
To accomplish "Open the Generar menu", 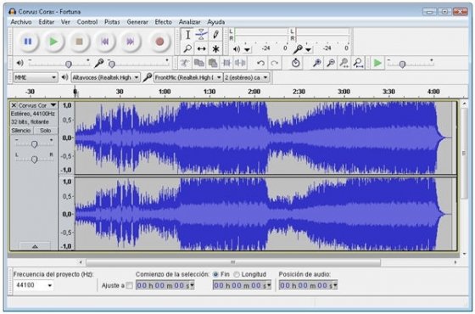I will click(137, 22).
